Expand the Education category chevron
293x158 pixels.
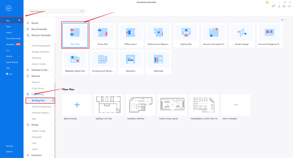point(52,155)
